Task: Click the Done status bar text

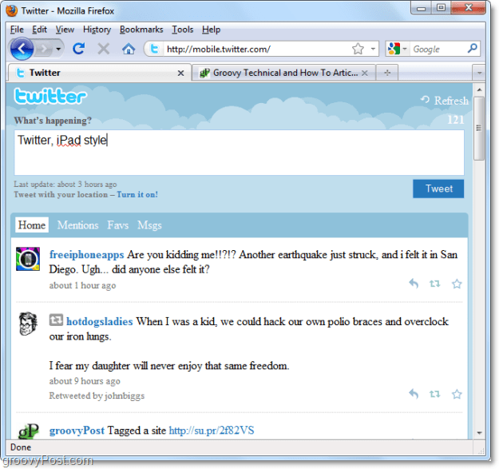Action: pos(21,447)
